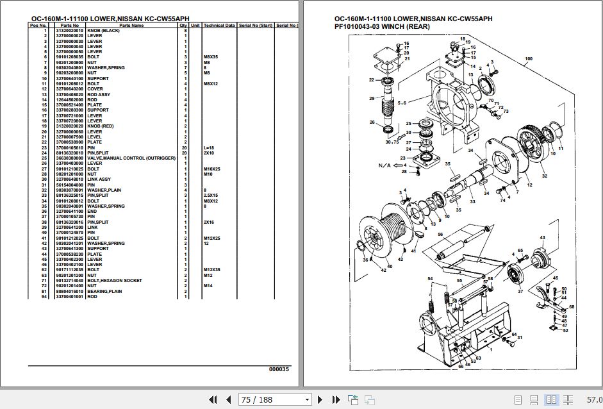Enable continuous facing pages layout
Viewport: 603px width, 409px height.
(x=569, y=399)
